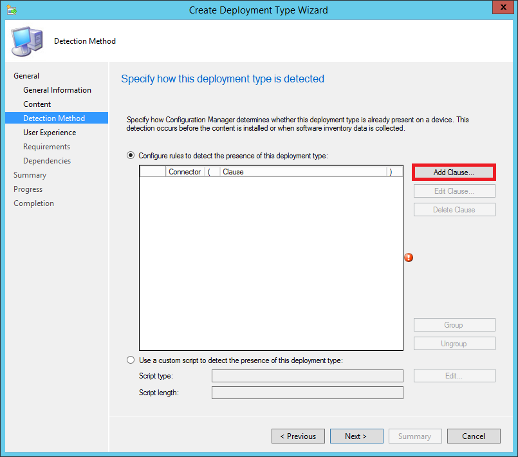This screenshot has height=457, width=518.
Task: Select the custom script radio button
Action: [x=131, y=360]
